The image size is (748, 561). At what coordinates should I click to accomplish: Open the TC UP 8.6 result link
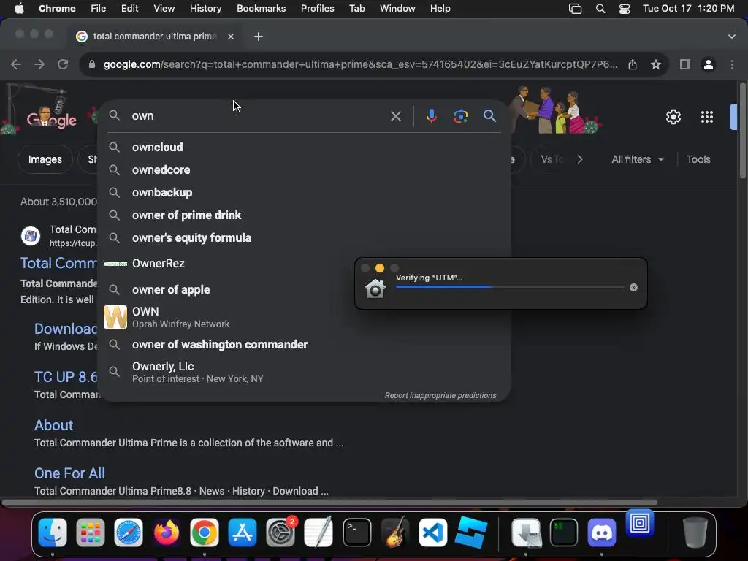point(66,377)
